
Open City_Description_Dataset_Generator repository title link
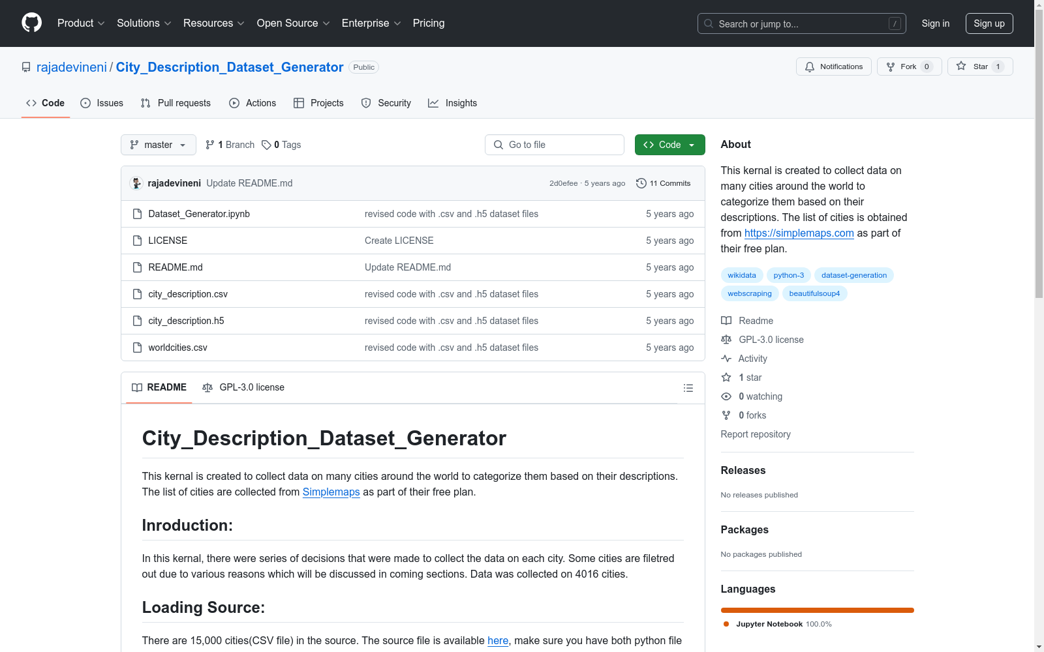230,67
